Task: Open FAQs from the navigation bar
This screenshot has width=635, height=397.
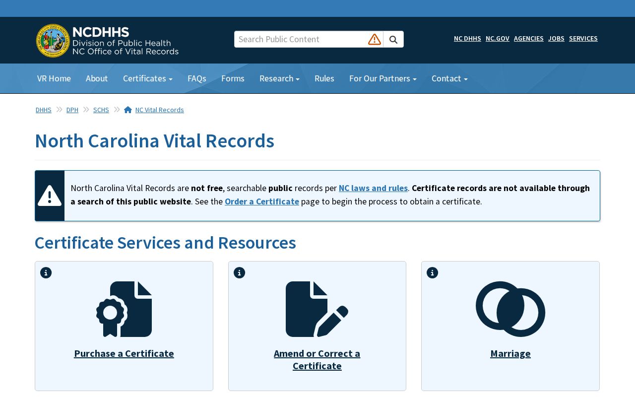Action: point(197,78)
